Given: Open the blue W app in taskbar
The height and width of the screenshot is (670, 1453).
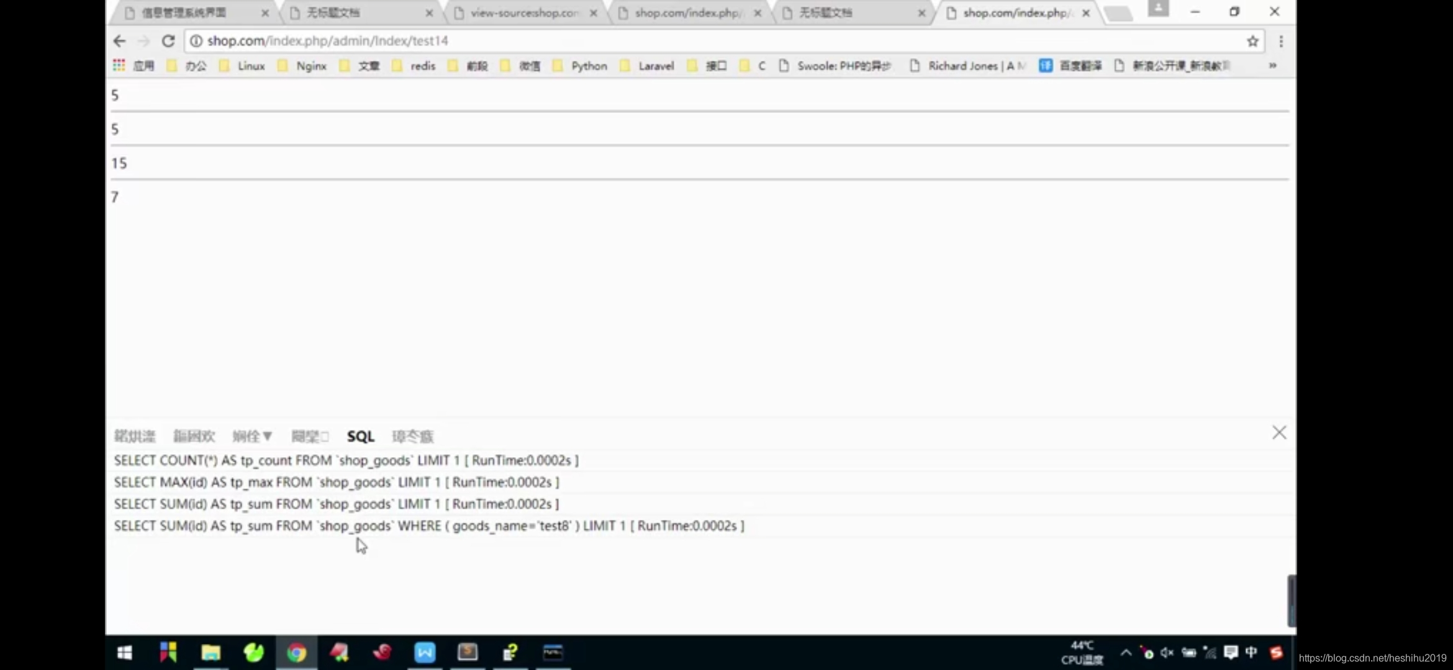Looking at the screenshot, I should (425, 653).
